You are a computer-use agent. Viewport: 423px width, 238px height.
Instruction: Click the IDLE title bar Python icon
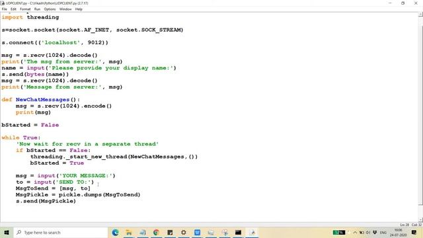click(3, 3)
